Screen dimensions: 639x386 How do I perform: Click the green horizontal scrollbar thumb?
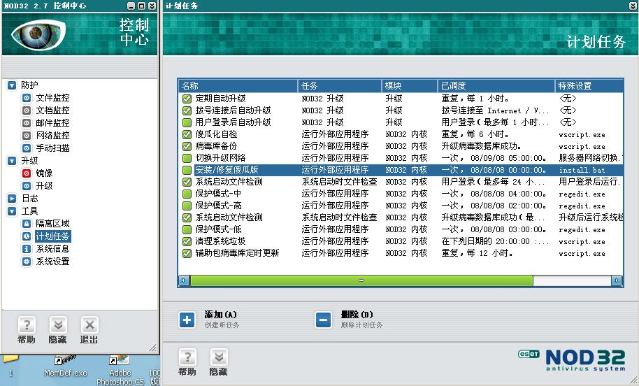(361, 280)
